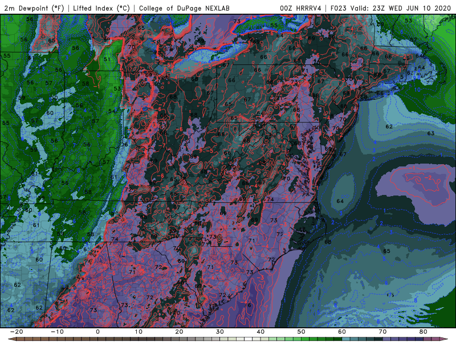Screen dimensions: 456x342
Task: Click the 10 label on the color scale
Action: (139, 332)
